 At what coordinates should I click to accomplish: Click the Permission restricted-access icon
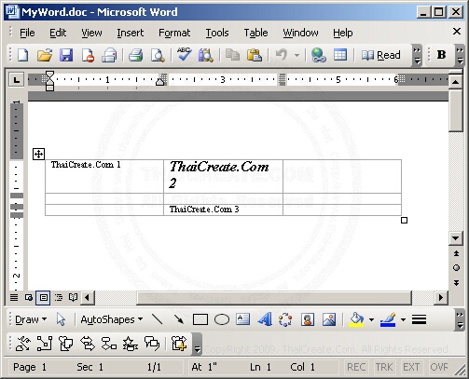tap(88, 56)
